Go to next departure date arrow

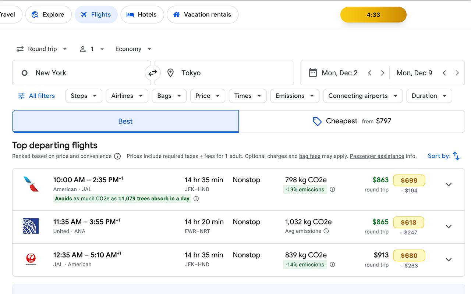click(x=382, y=73)
